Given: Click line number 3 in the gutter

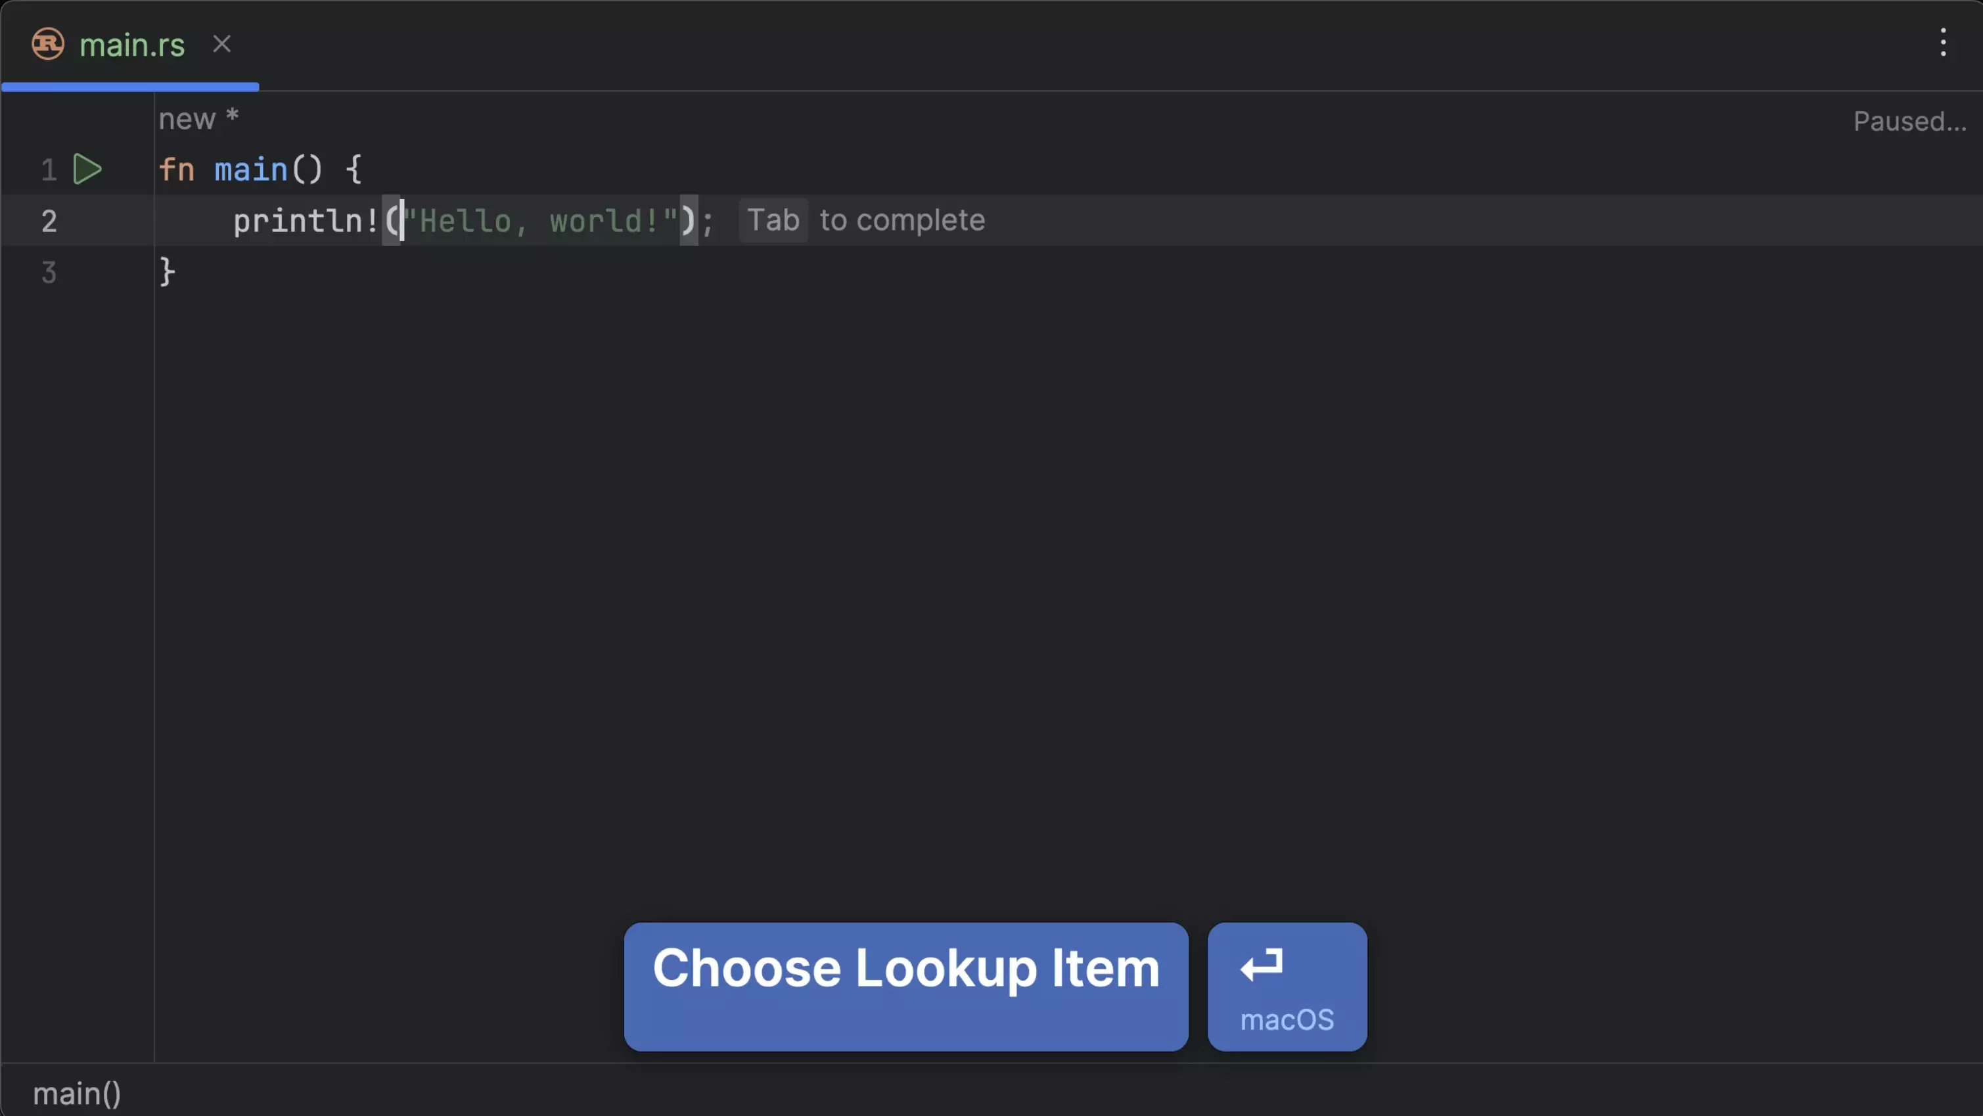Looking at the screenshot, I should (x=49, y=273).
